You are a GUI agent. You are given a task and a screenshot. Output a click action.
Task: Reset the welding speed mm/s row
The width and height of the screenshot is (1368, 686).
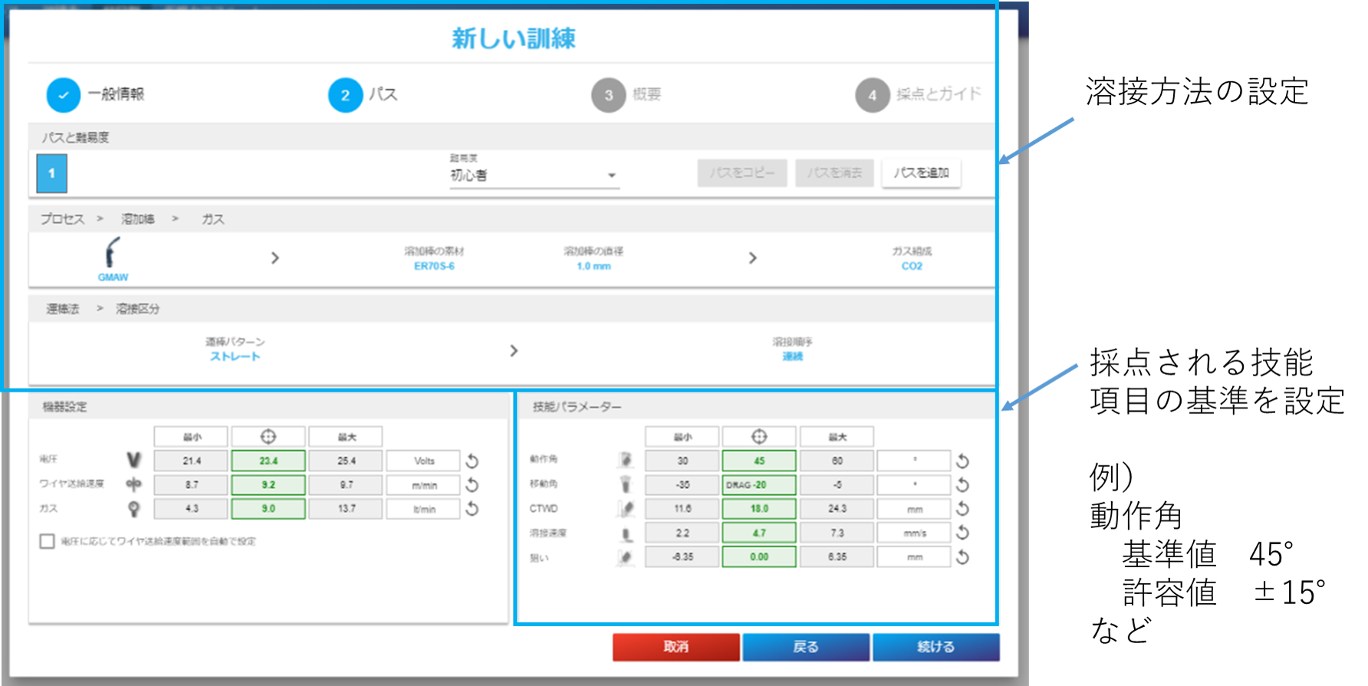(x=962, y=533)
